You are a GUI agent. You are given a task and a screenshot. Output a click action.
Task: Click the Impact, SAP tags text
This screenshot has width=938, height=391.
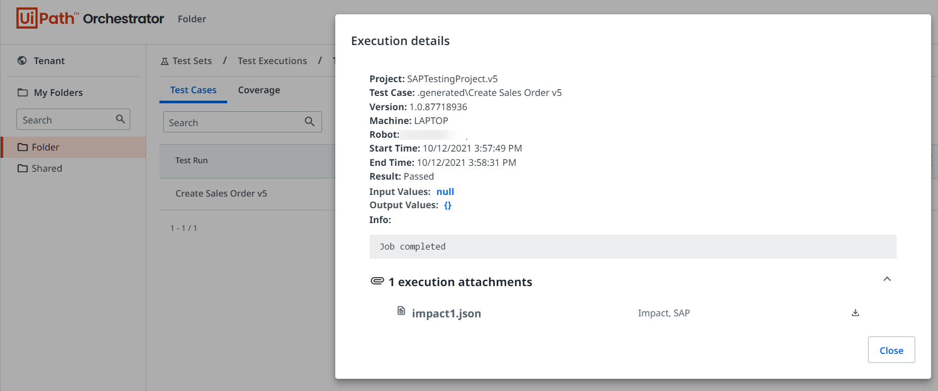pyautogui.click(x=664, y=313)
